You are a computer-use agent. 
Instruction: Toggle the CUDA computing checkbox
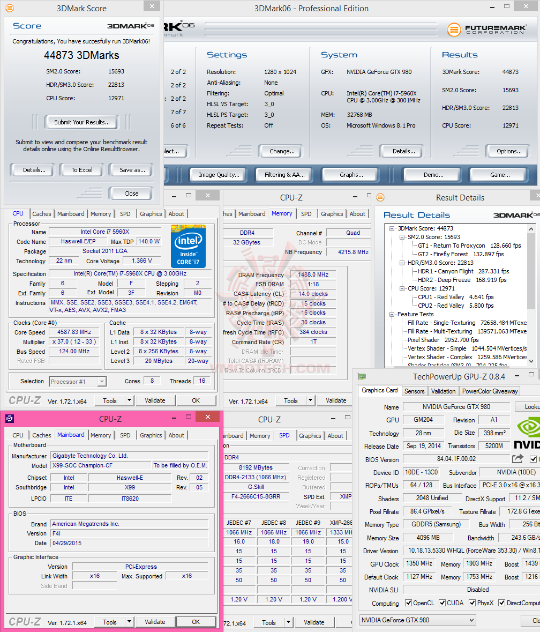point(442,603)
